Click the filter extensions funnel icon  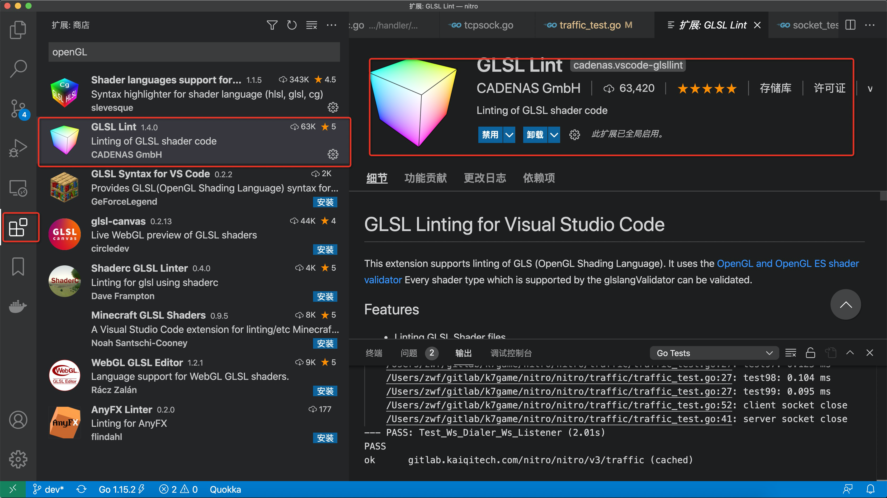272,25
